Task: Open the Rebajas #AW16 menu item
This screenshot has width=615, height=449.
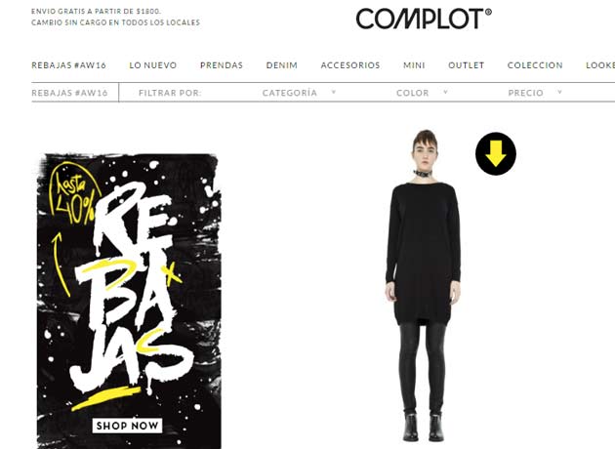Action: click(x=68, y=65)
